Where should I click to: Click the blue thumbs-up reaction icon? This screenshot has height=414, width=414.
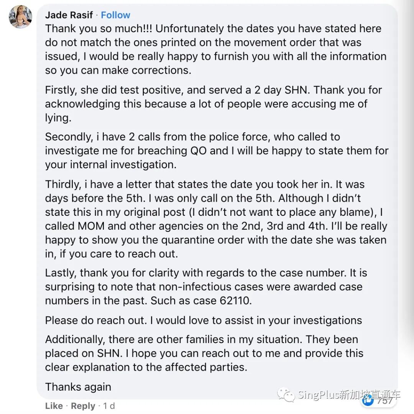tap(368, 401)
